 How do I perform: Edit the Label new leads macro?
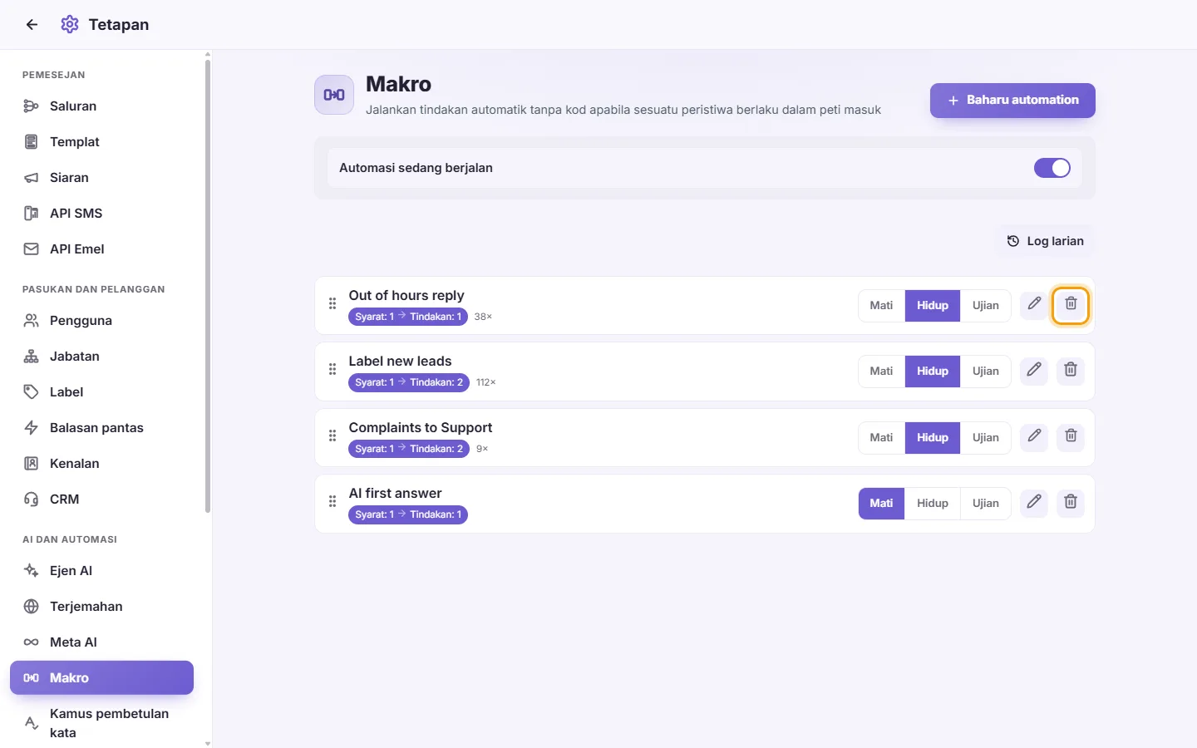[1034, 371]
